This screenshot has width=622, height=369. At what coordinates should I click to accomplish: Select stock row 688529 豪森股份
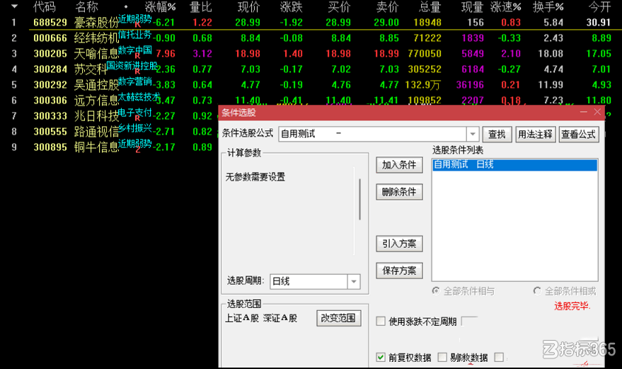tap(311, 22)
